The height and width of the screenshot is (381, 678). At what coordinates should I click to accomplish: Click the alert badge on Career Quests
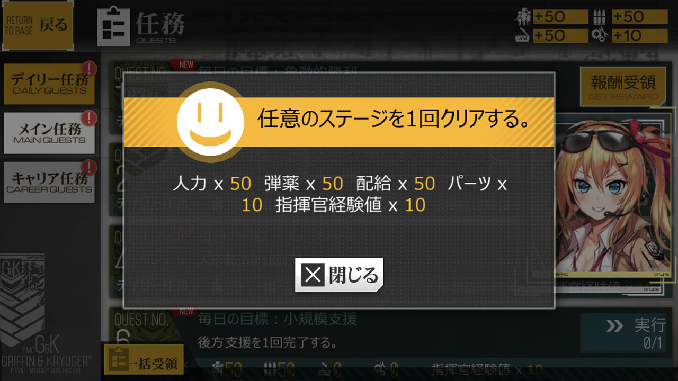click(89, 167)
